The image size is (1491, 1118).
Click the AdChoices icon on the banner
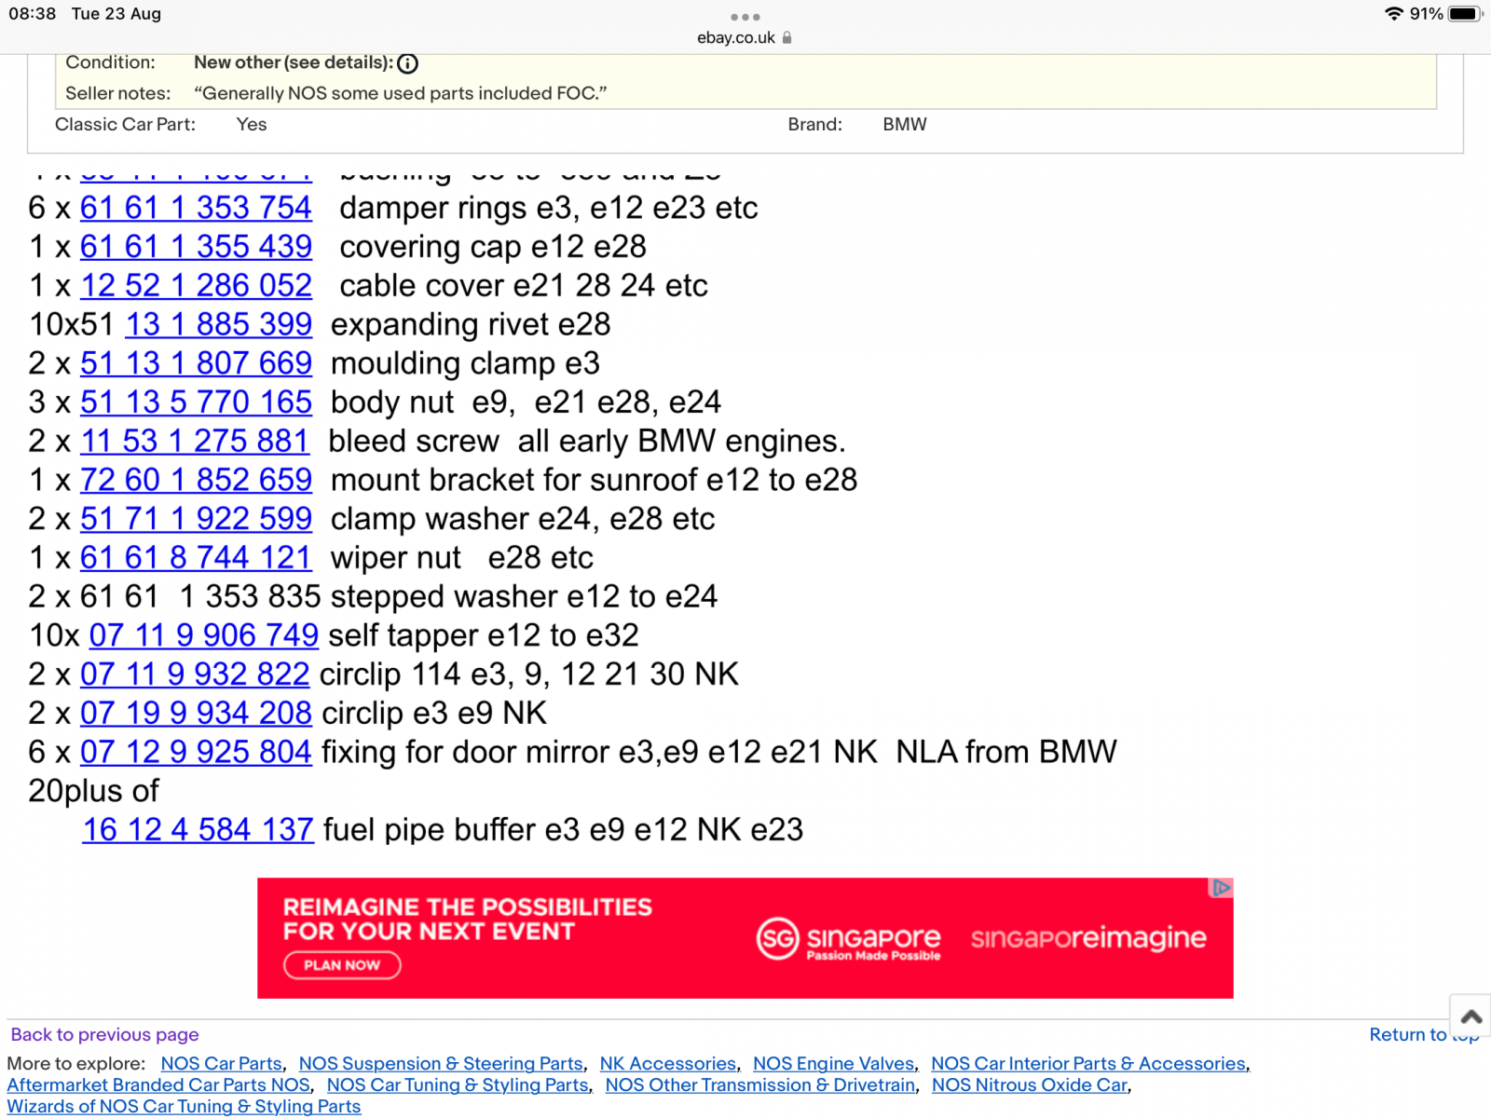pyautogui.click(x=1220, y=889)
